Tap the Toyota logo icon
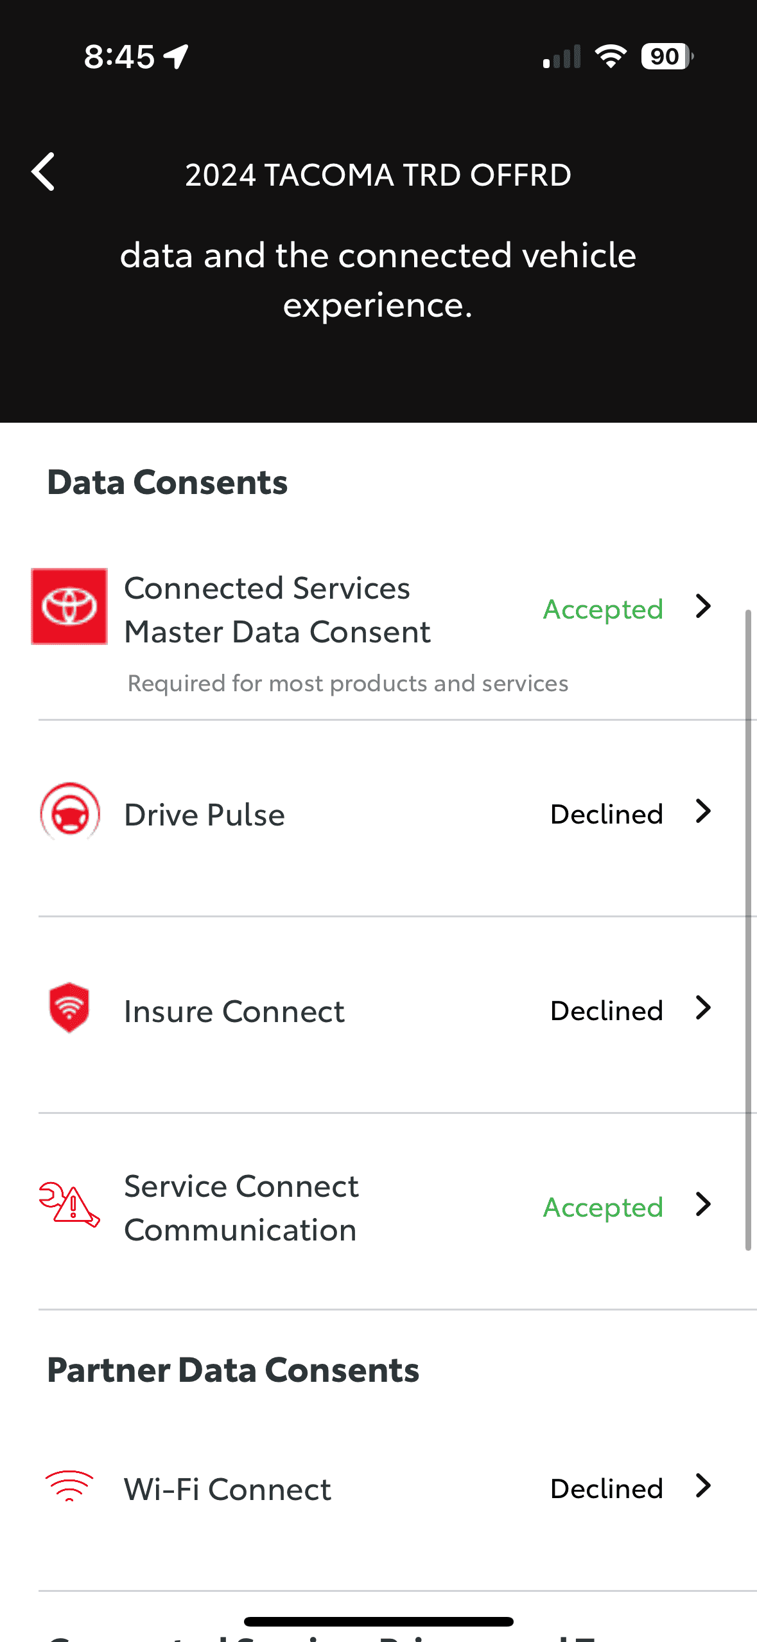 point(69,606)
